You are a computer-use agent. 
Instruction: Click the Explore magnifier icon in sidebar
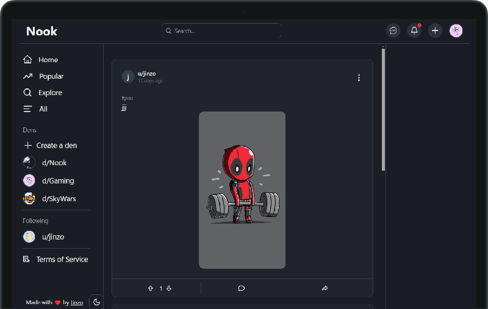click(x=27, y=92)
